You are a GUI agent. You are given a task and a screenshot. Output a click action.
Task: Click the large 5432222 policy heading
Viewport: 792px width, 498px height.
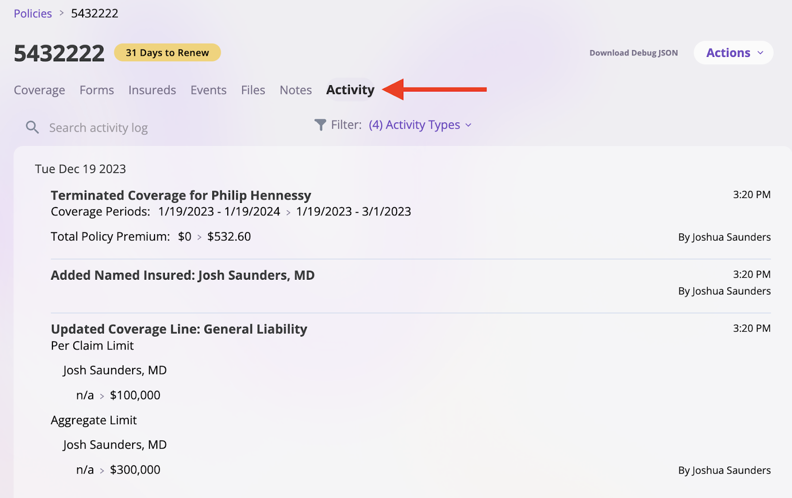[59, 53]
